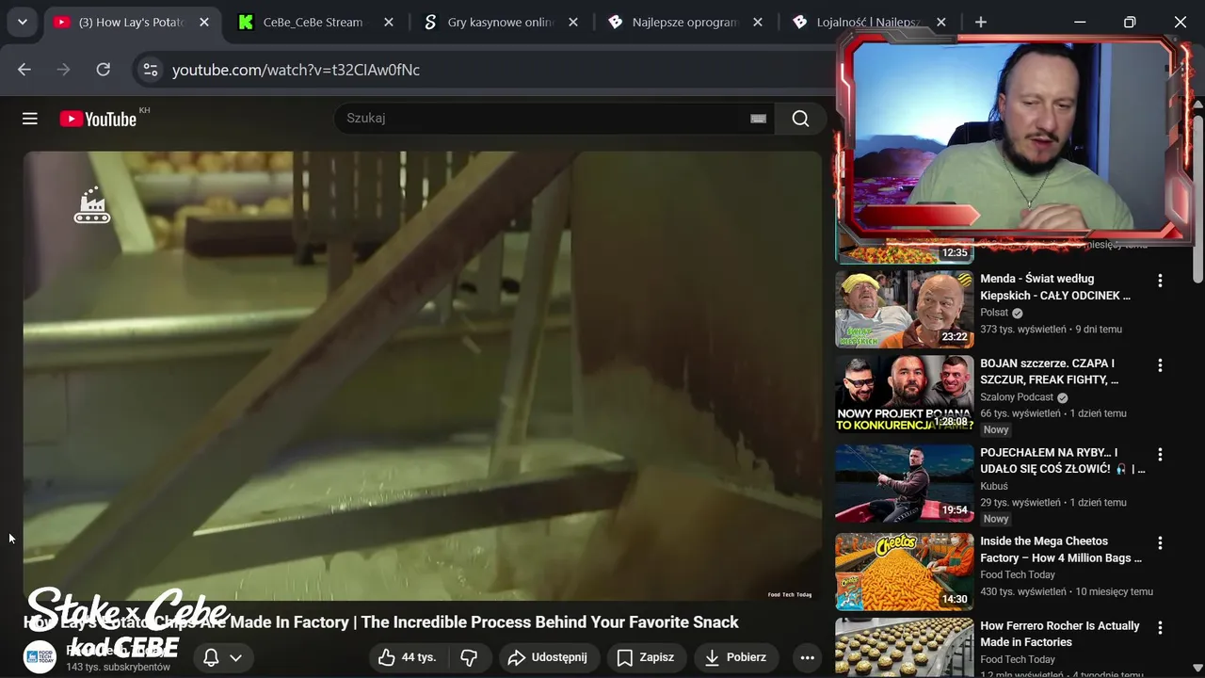Click Polsat channel name
Screen dimensions: 1205x678
pos(994,313)
